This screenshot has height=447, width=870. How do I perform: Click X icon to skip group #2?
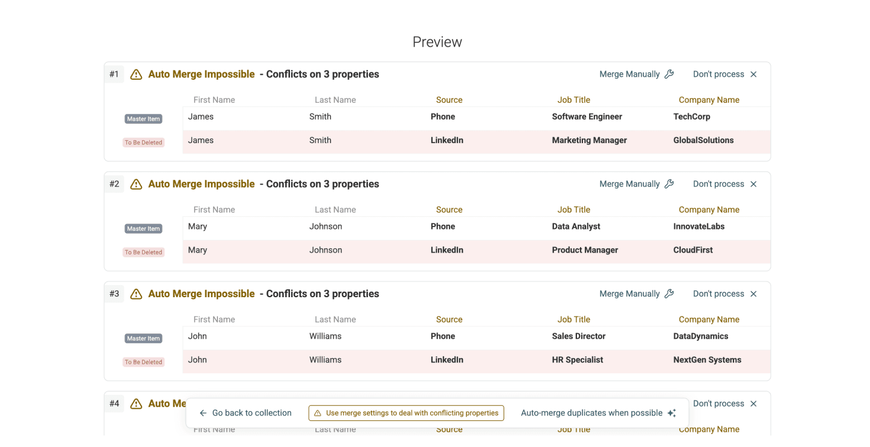coord(753,184)
